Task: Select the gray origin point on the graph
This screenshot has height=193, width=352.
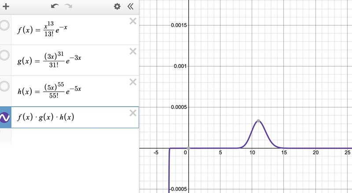Action: tap(188, 148)
